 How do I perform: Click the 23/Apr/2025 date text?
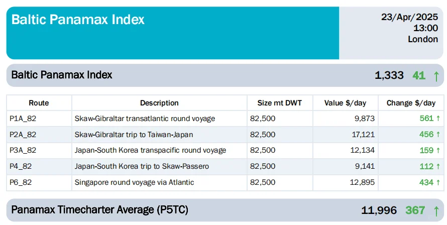click(x=409, y=17)
